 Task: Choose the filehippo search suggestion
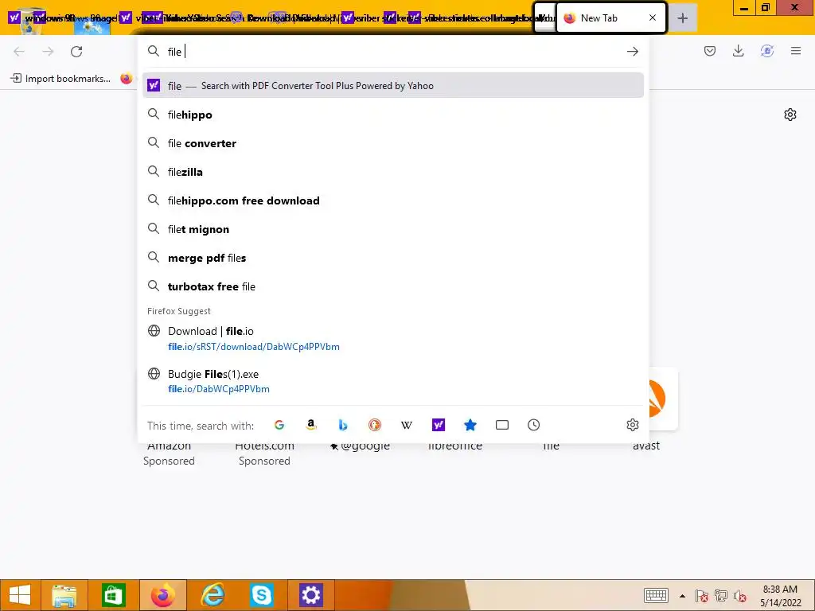coord(393,115)
